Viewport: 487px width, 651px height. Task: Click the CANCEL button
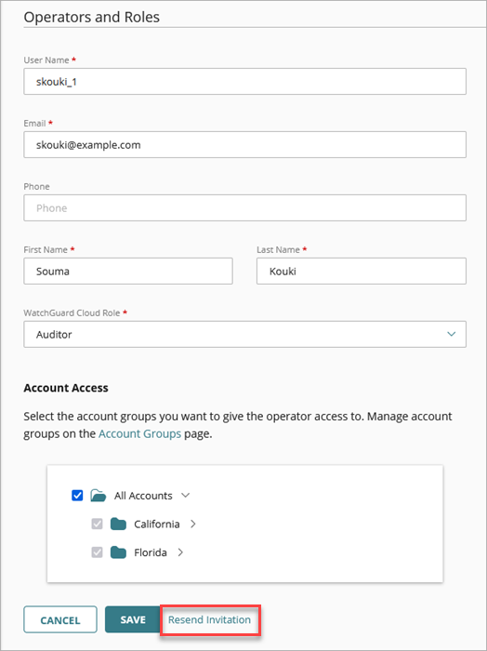click(x=60, y=620)
